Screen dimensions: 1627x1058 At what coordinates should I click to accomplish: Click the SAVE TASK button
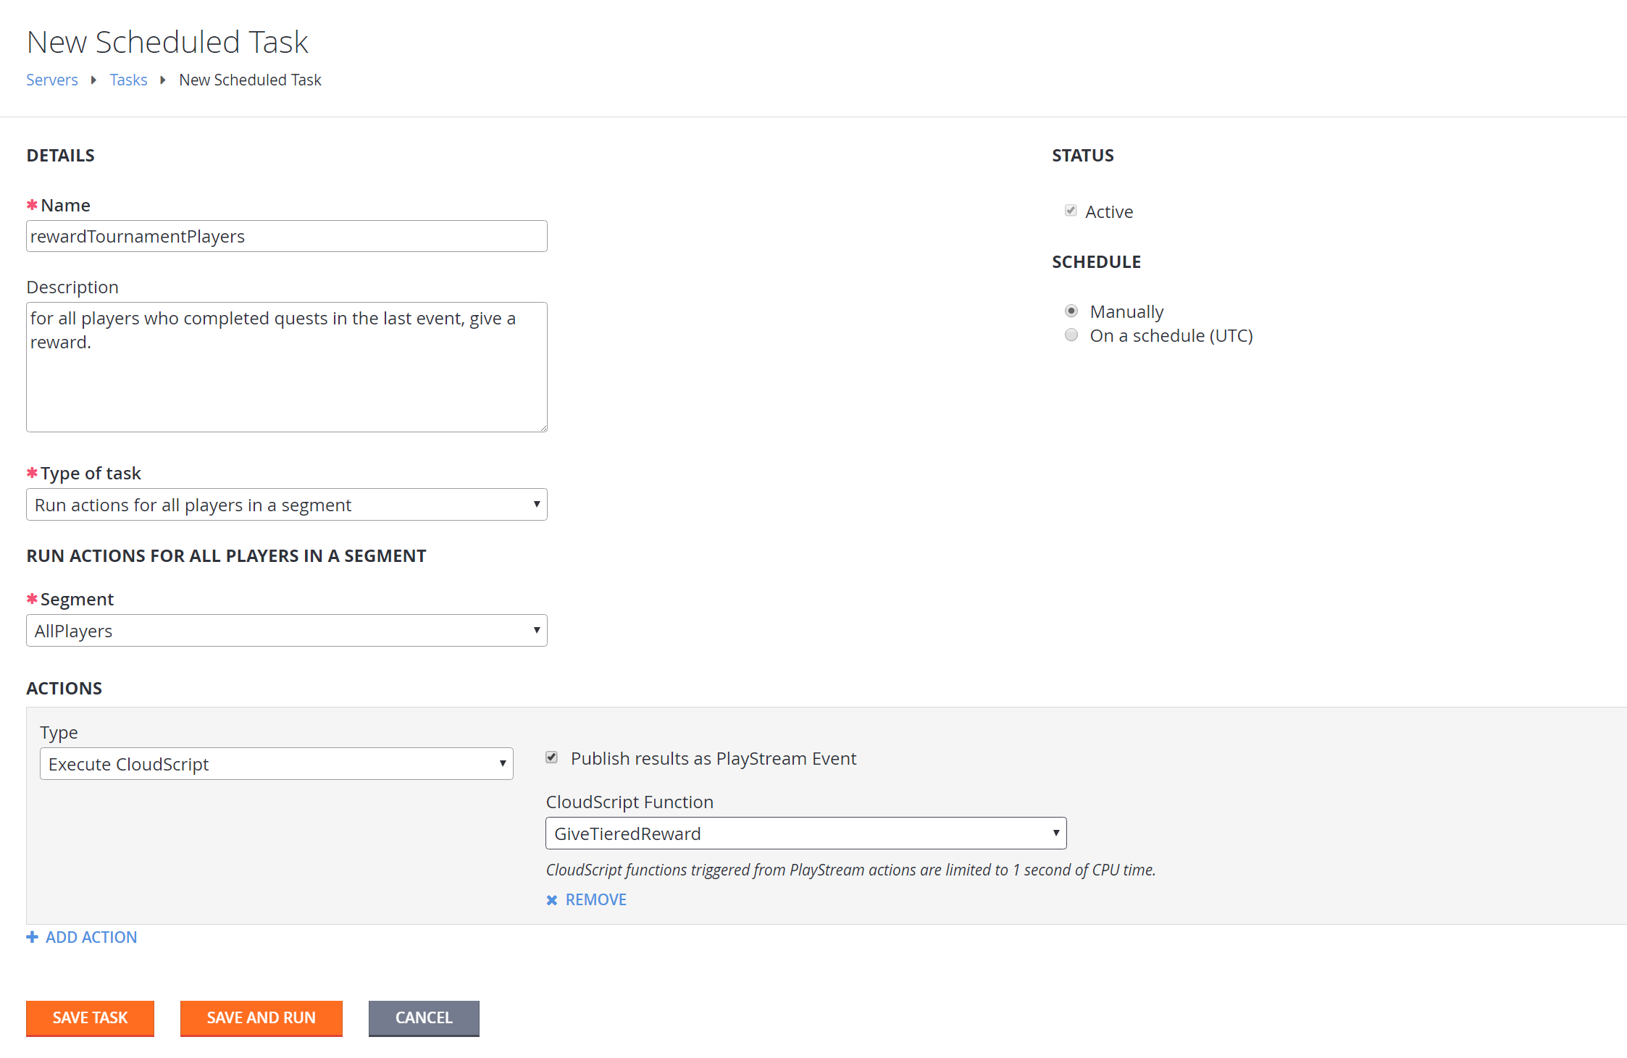coord(91,1017)
